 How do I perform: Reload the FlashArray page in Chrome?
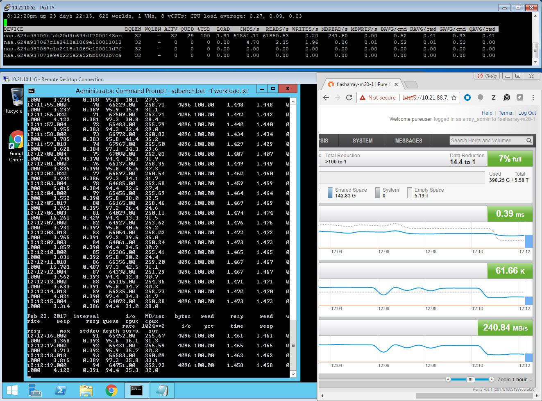click(x=349, y=97)
